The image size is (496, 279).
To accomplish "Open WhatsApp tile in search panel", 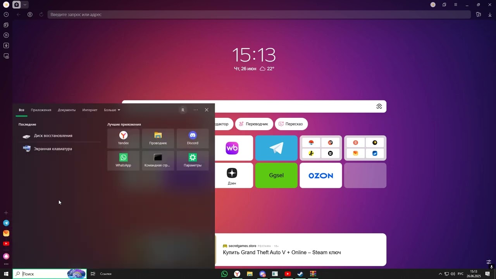I will 123,160.
